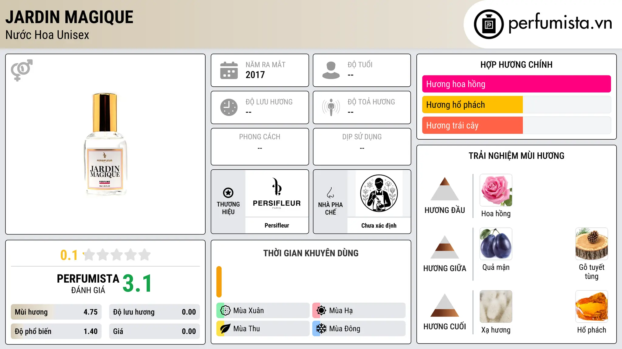Click the JARDIN MAGIQUE title
This screenshot has width=622, height=349.
(70, 17)
